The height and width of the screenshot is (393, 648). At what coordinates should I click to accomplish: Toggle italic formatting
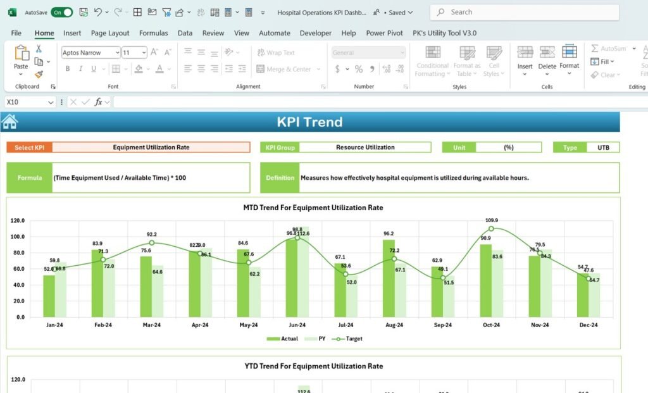tap(79, 68)
